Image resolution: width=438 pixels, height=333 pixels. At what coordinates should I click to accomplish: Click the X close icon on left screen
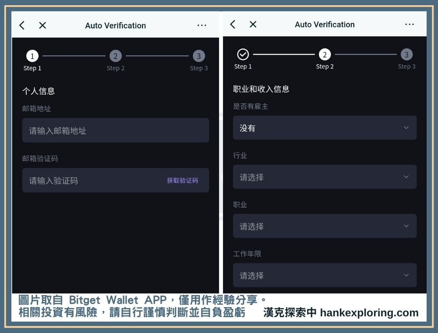click(42, 25)
